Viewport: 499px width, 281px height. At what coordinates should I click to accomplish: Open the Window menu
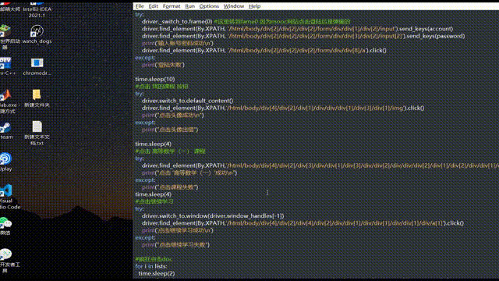point(234,6)
